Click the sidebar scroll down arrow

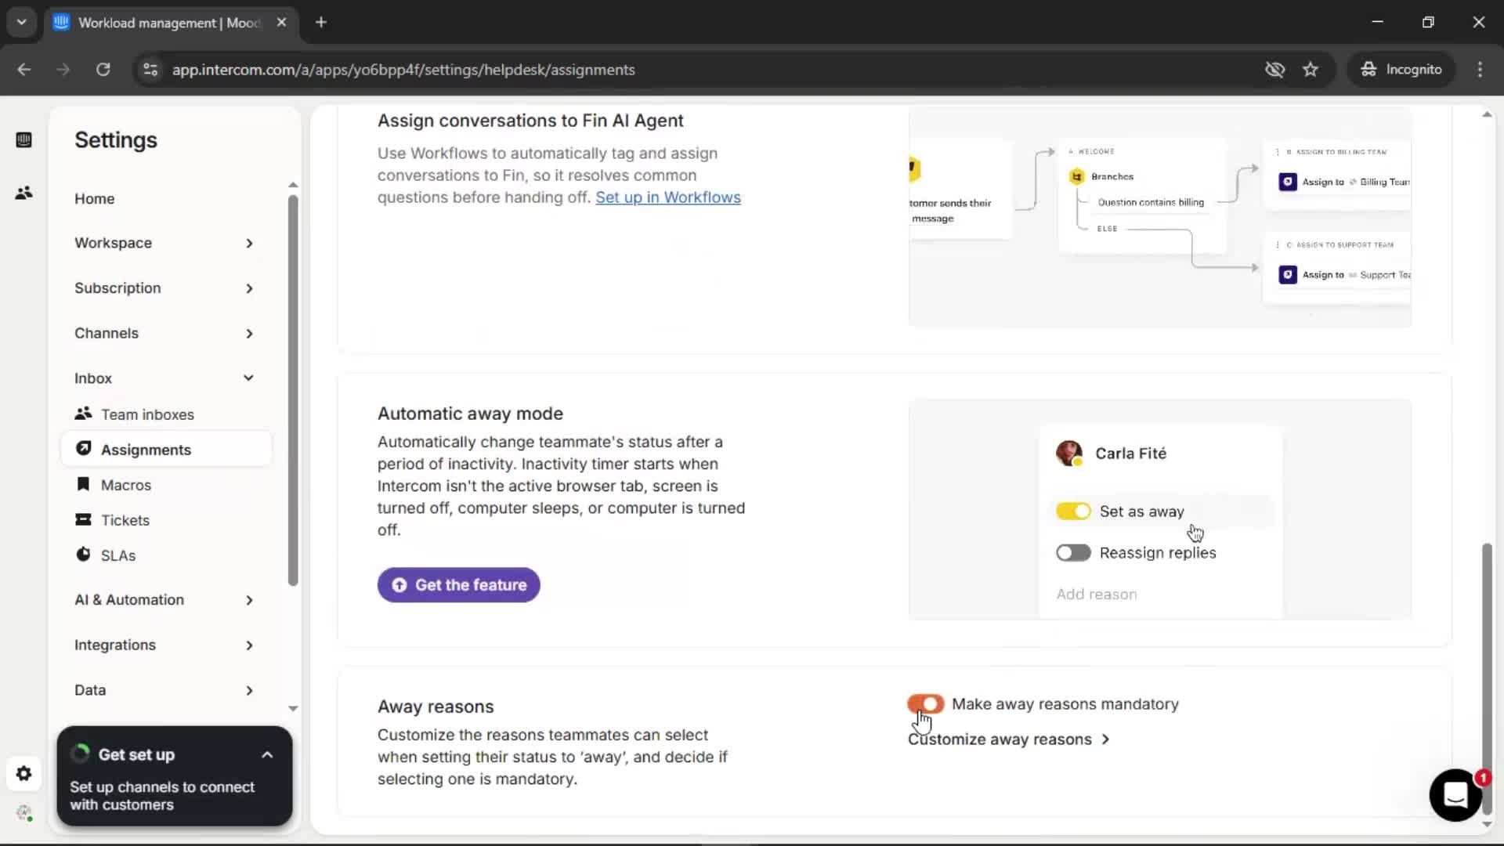click(293, 708)
